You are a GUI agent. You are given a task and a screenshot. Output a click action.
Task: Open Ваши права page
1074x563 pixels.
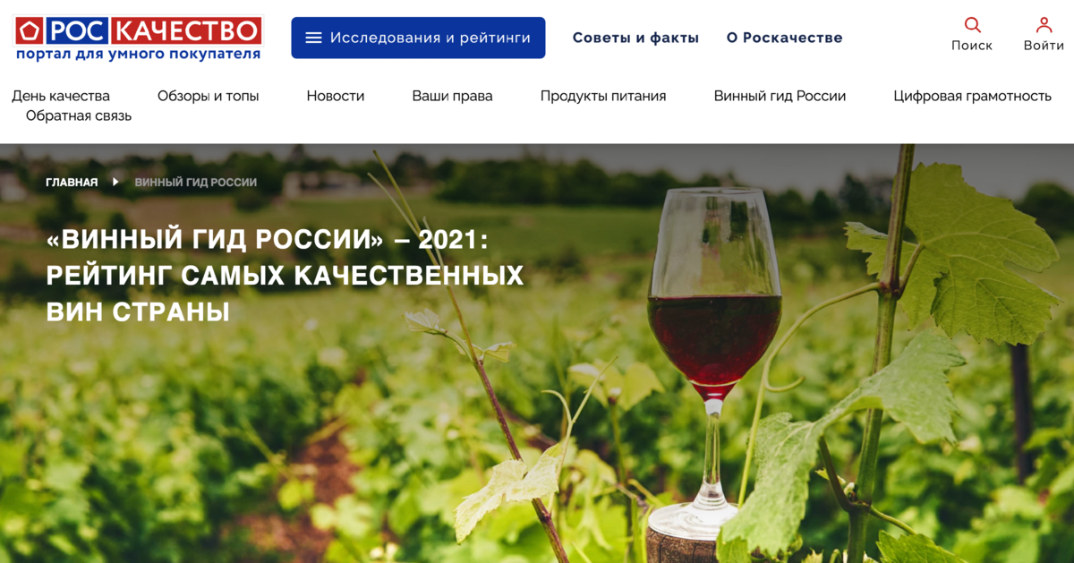tap(452, 96)
